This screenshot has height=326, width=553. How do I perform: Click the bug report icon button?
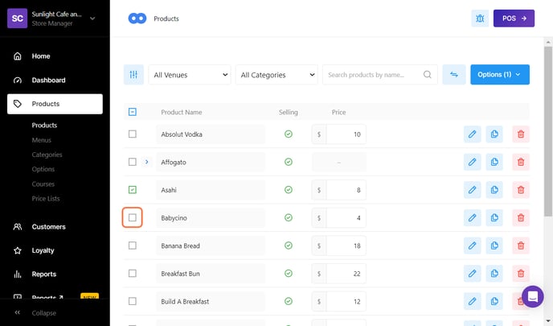click(481, 18)
